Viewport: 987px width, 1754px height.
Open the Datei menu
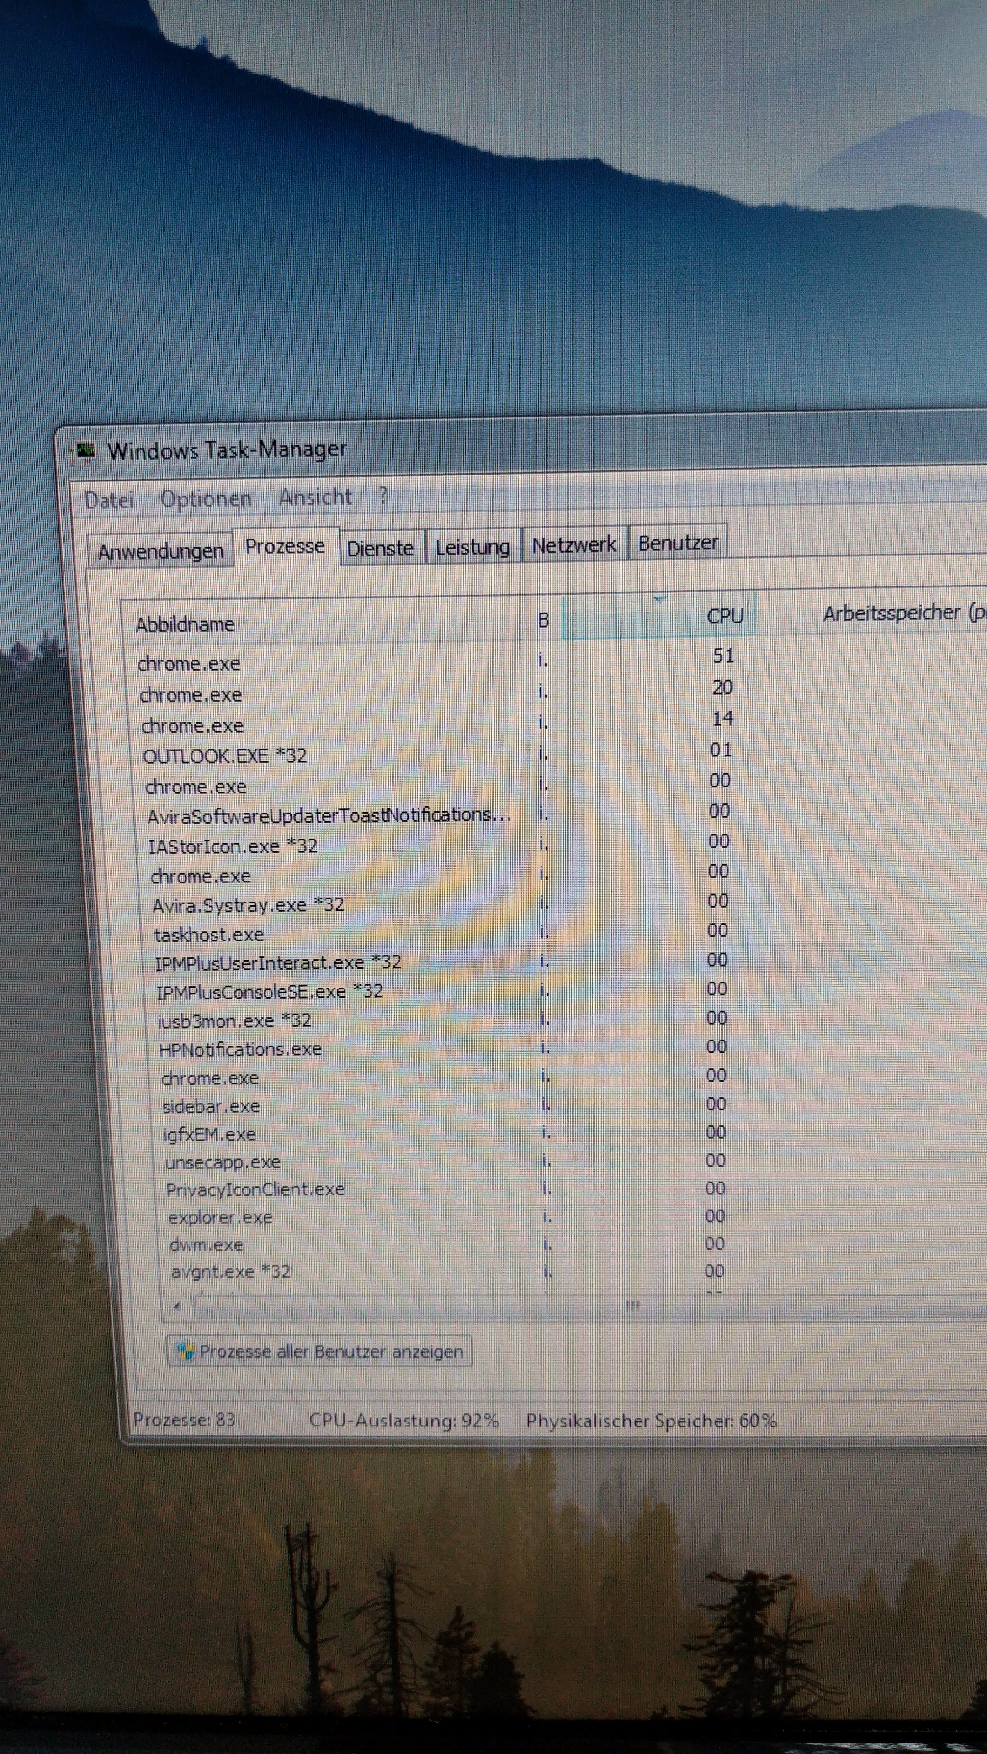(109, 501)
